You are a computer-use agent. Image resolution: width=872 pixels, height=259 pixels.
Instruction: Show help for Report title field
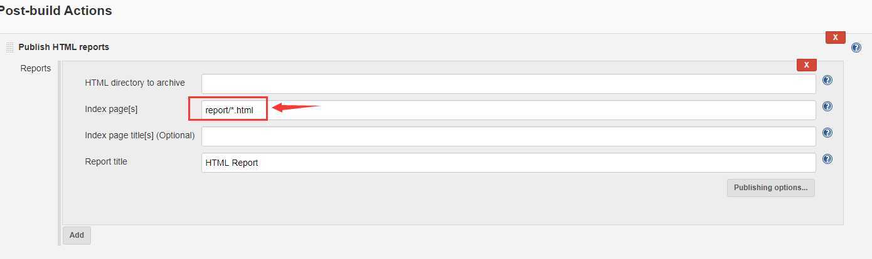(x=827, y=159)
